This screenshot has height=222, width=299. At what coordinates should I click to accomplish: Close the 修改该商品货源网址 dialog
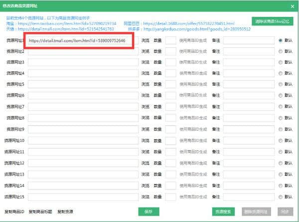pyautogui.click(x=293, y=5)
